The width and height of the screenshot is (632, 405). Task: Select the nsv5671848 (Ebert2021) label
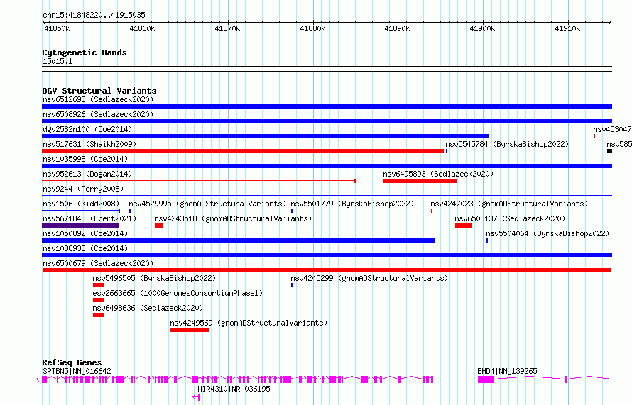89,218
